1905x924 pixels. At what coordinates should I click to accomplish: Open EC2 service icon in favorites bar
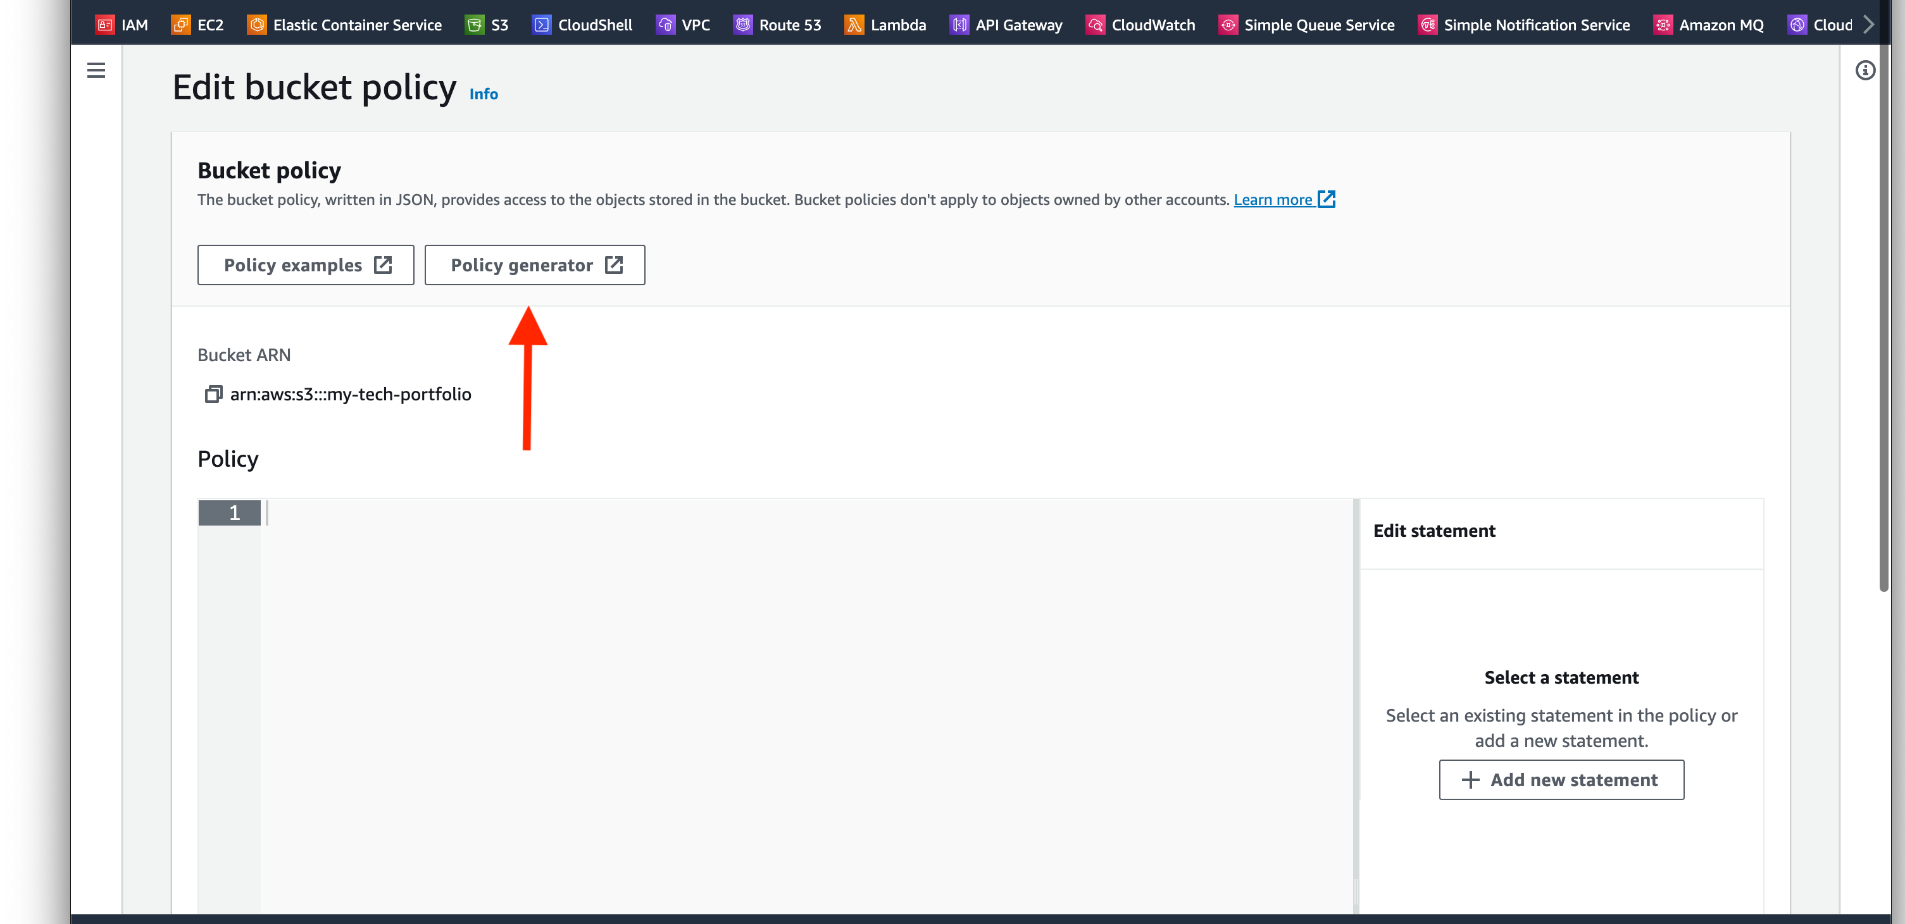tap(180, 25)
